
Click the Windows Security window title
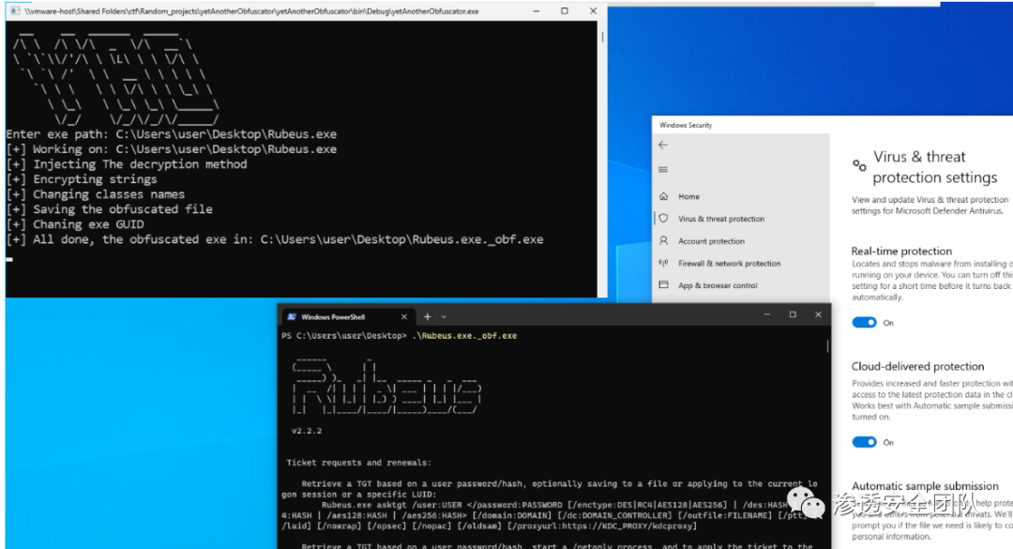pos(686,125)
